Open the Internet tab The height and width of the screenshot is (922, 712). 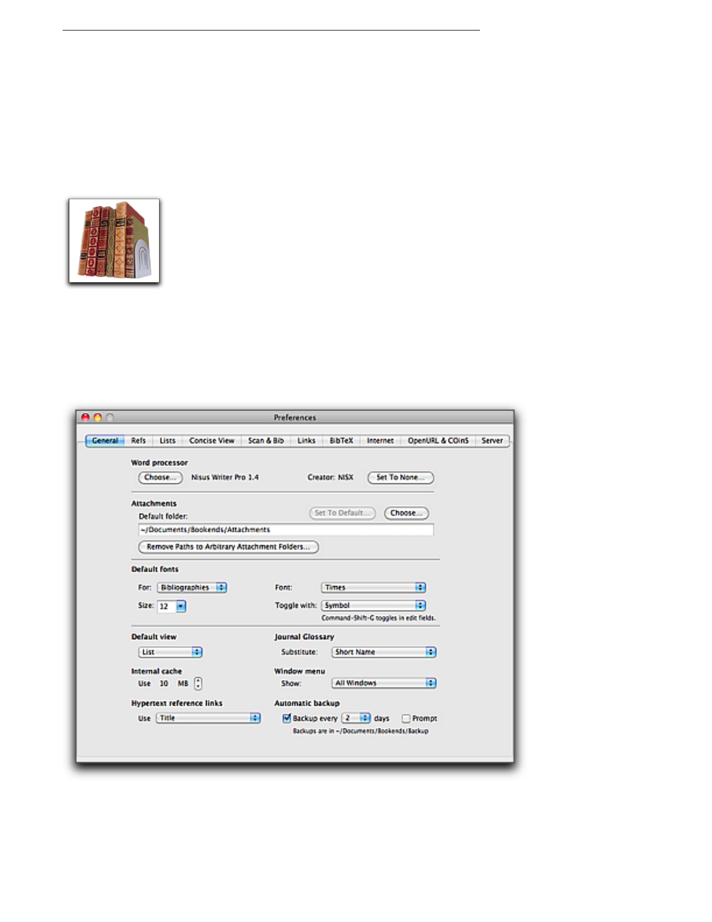pyautogui.click(x=381, y=440)
